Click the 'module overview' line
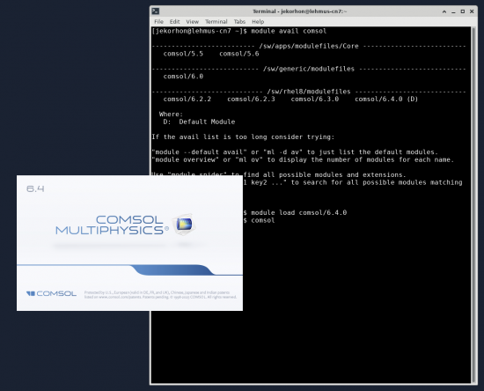The width and height of the screenshot is (484, 391). tap(303, 159)
